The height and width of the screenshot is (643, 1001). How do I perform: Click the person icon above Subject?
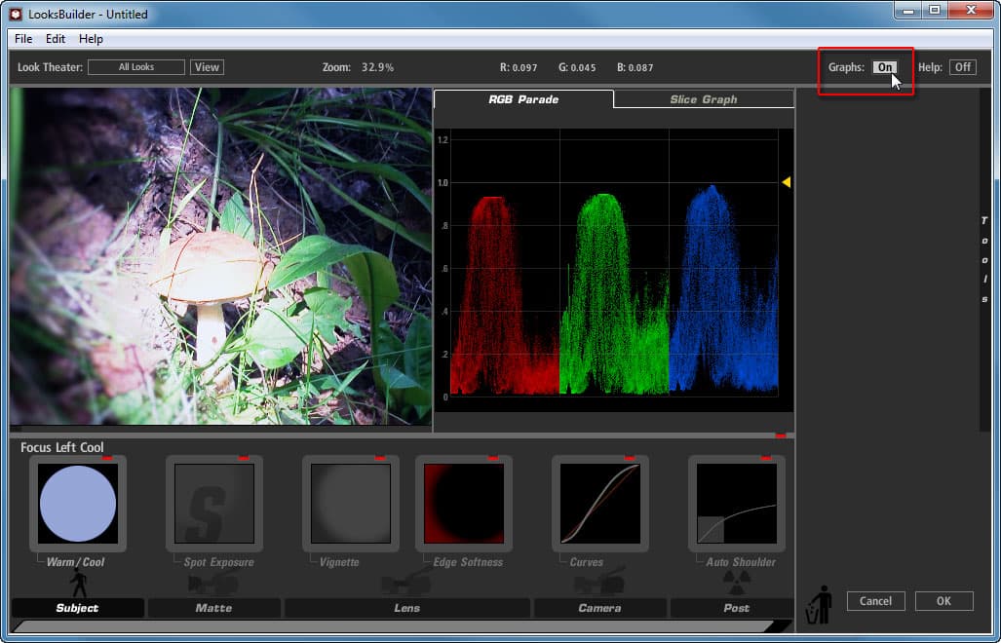(78, 584)
